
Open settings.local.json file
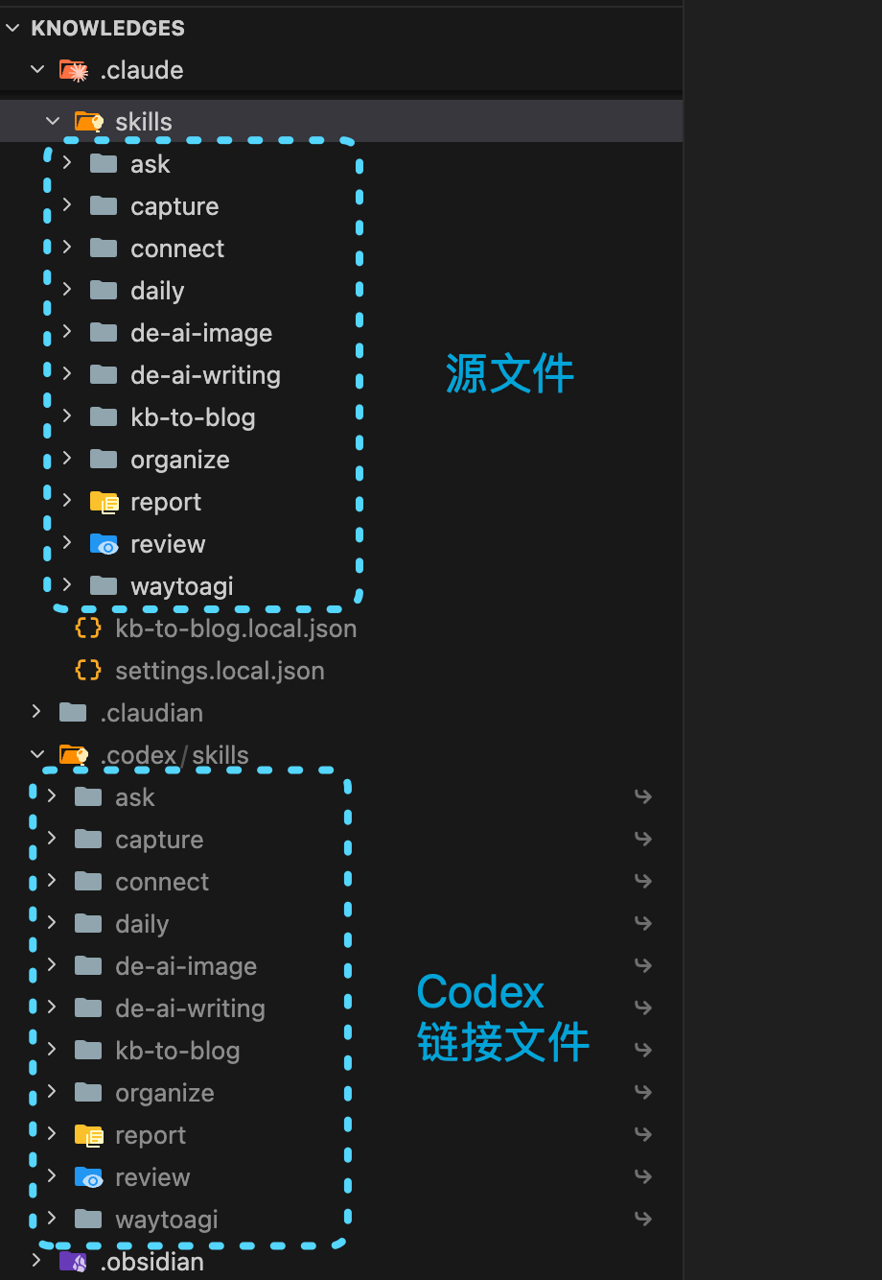220,671
